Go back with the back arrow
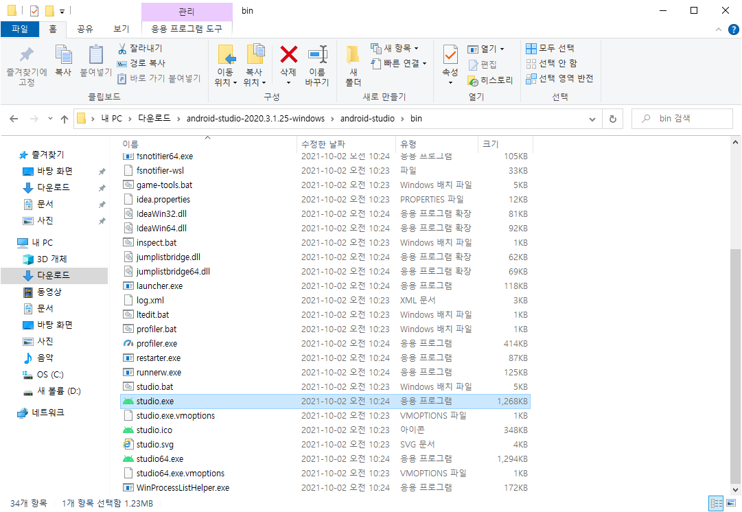The width and height of the screenshot is (742, 512). point(14,119)
